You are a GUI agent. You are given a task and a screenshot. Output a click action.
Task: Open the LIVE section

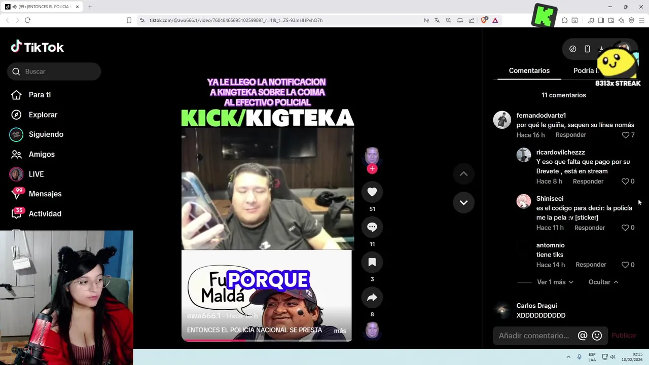27,174
